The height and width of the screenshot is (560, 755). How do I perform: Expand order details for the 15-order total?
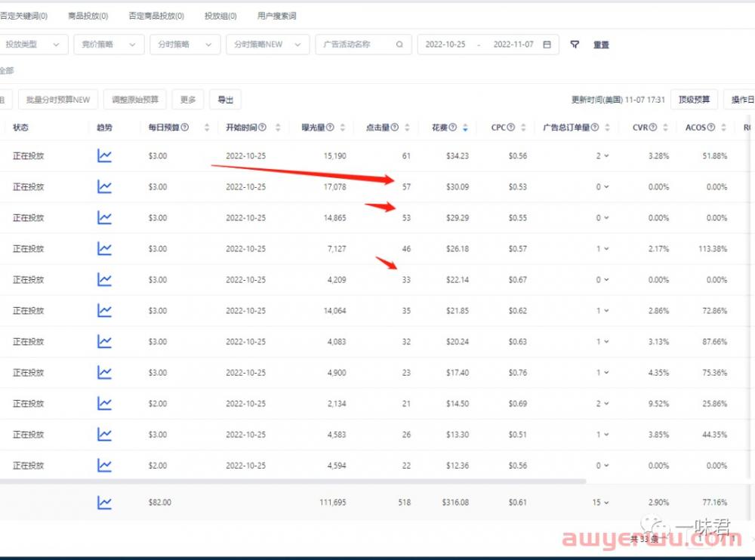coord(606,503)
